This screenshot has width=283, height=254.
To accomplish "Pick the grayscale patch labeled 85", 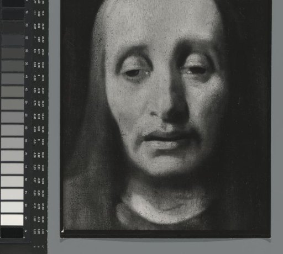I will 12,194.
